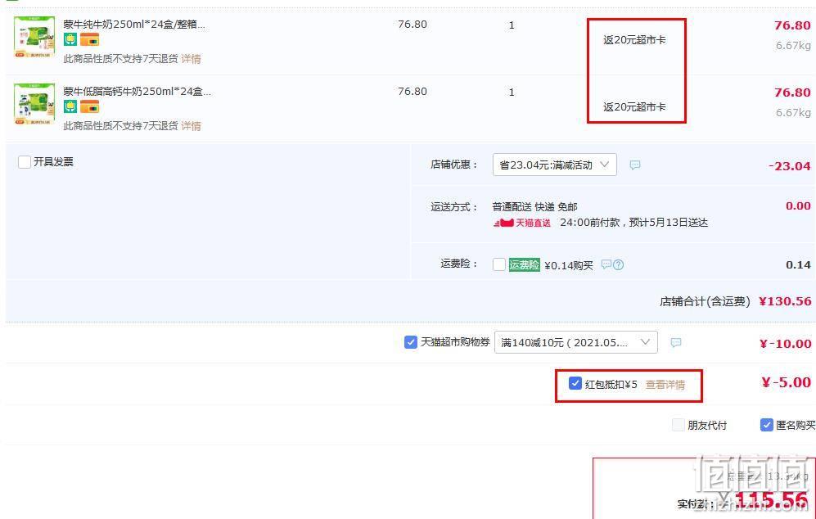816x519 pixels.
Task: Click the ¥-10.00 coupon deduction amount
Action: coord(785,344)
